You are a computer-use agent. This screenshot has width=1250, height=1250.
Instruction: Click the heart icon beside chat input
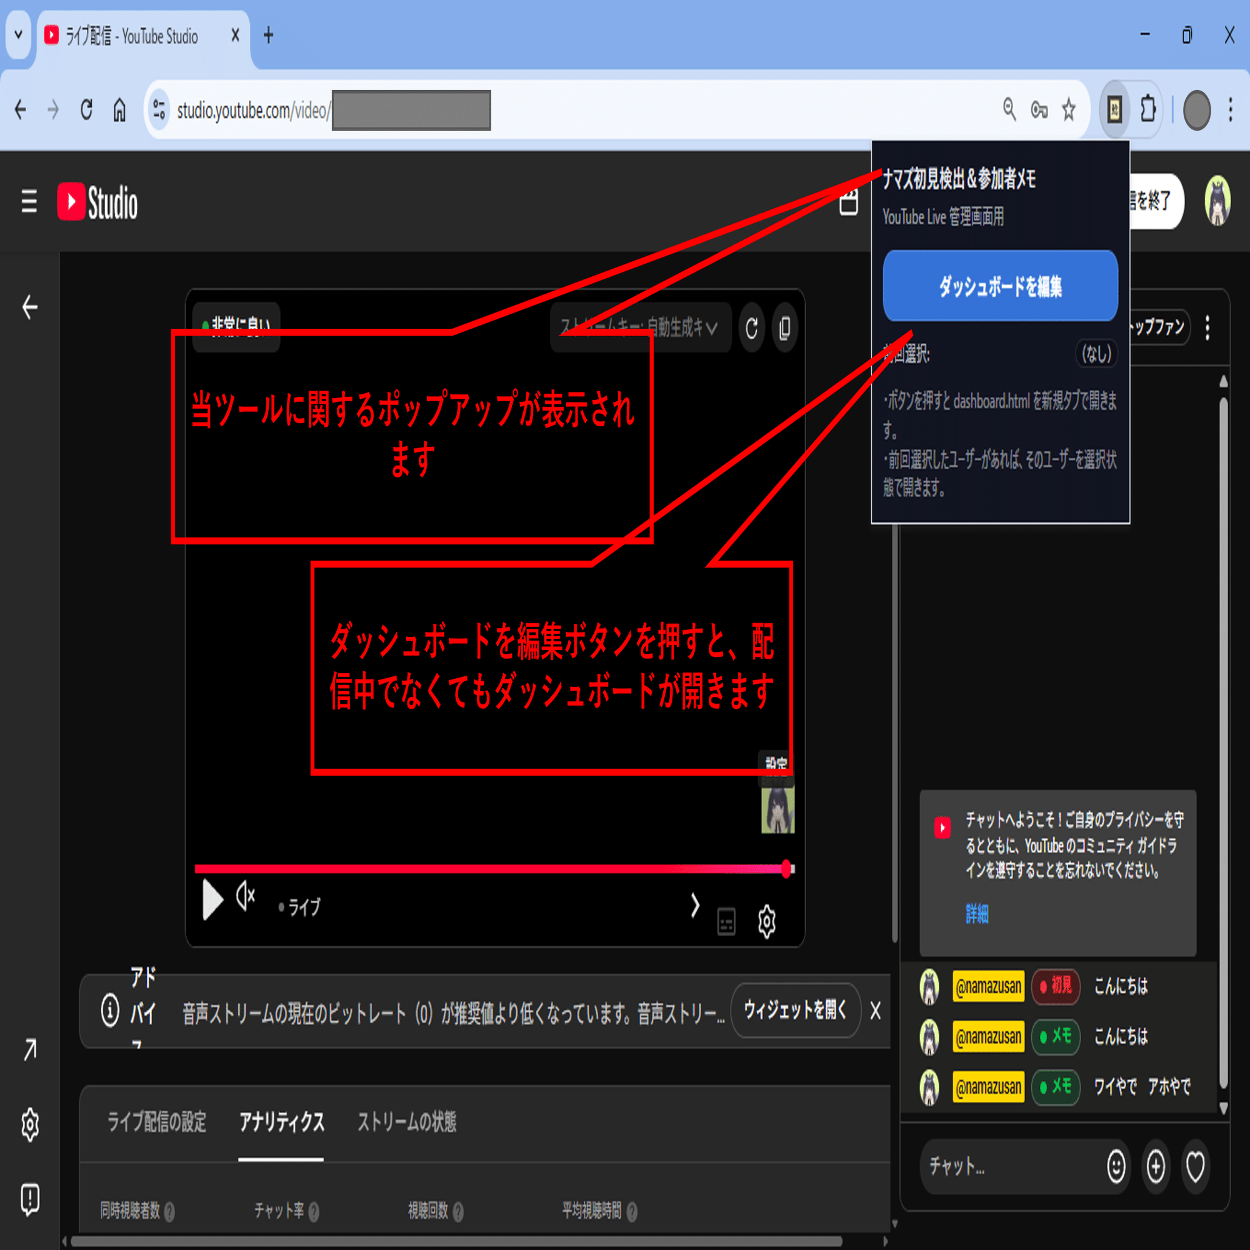(1196, 1166)
